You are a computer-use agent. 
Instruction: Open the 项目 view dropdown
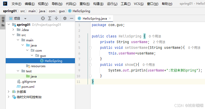[25, 19]
